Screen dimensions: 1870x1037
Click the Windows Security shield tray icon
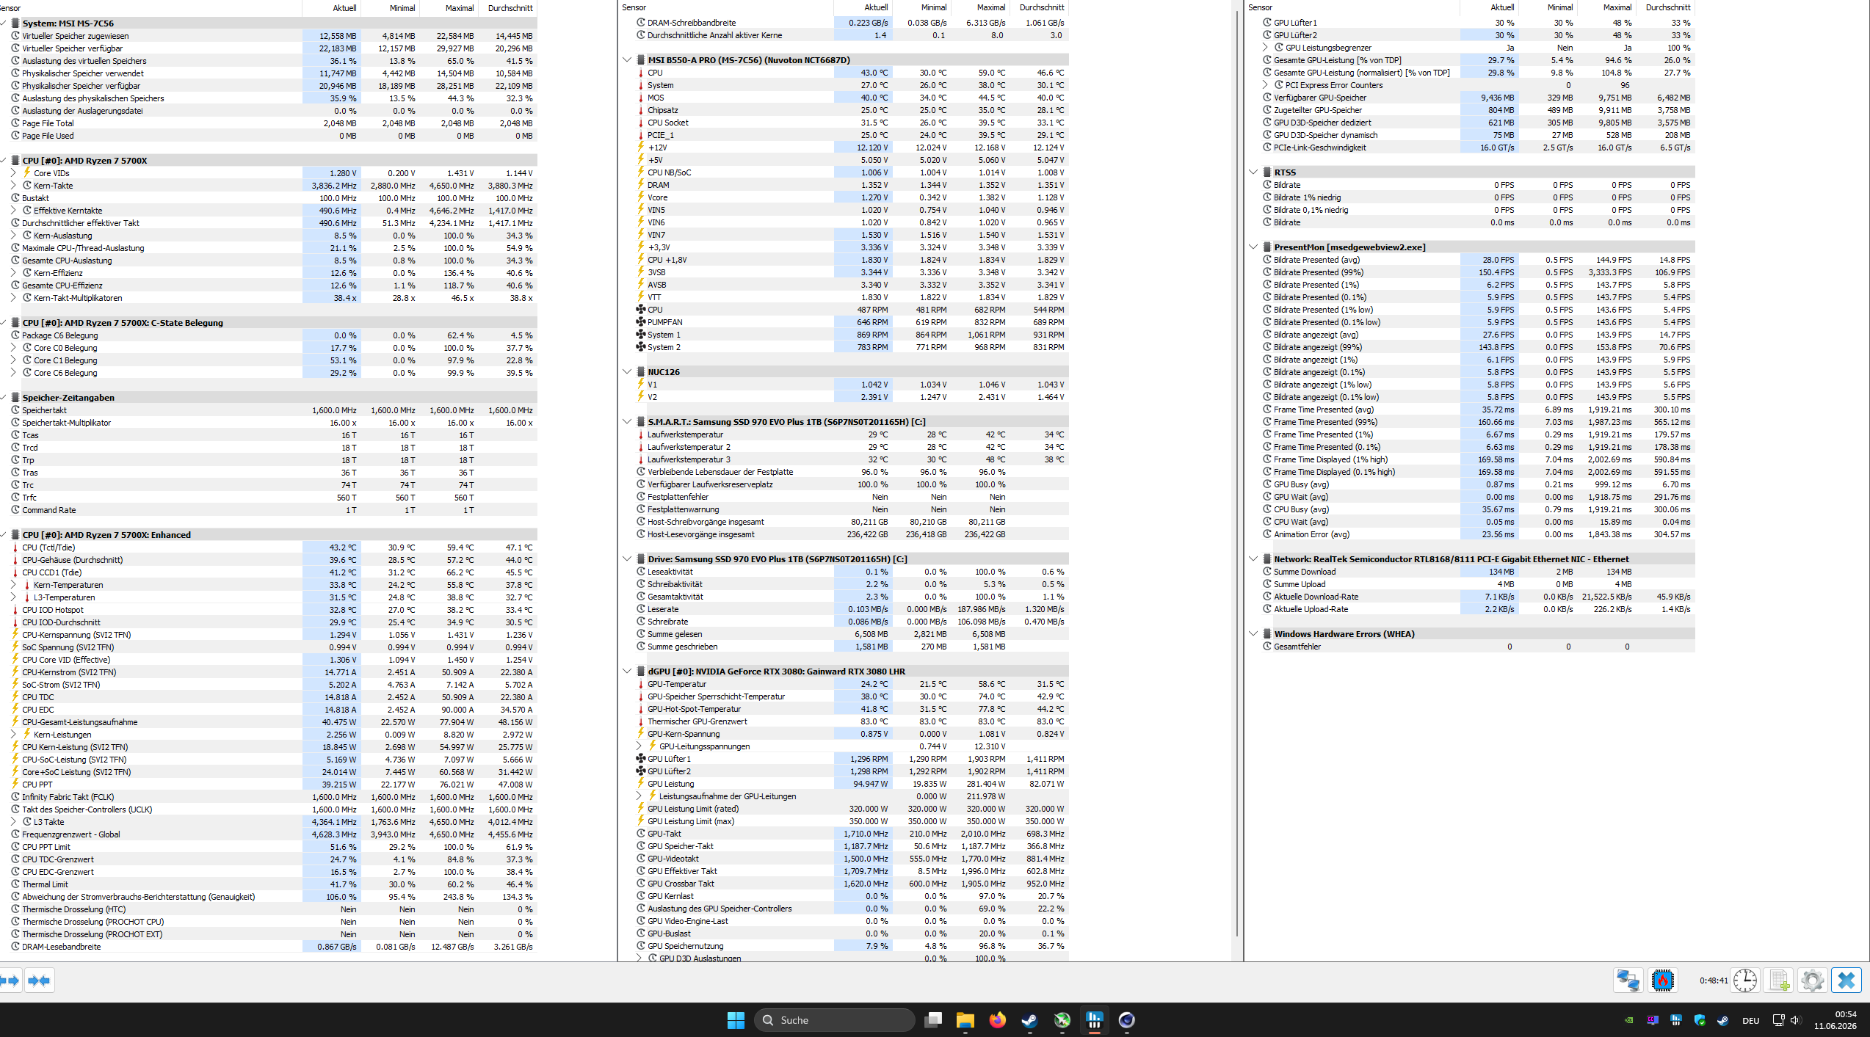click(x=1700, y=1020)
